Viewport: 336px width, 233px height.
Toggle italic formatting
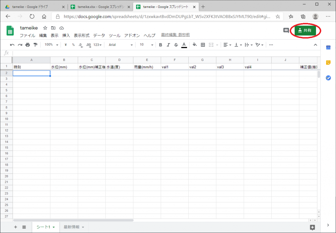click(x=168, y=45)
